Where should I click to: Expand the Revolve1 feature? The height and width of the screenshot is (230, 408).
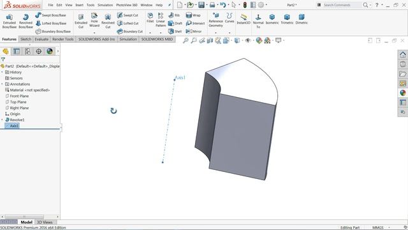pos(3,120)
